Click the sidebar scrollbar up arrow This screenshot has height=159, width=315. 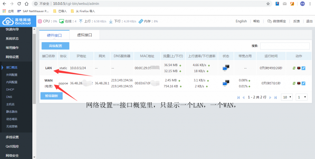[x=34, y=29]
